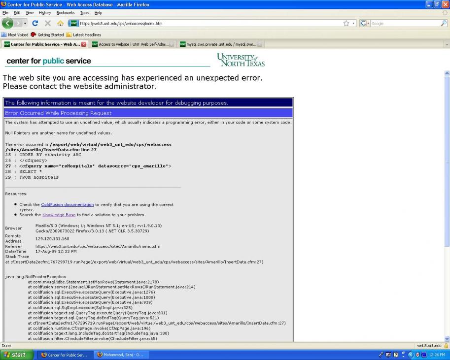Click the page scrollbar up arrow
The height and width of the screenshot is (360, 450).
447,73
